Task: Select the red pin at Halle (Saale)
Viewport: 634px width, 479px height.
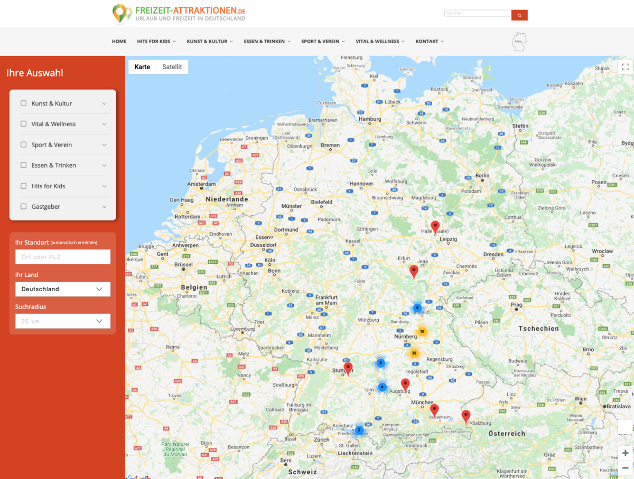Action: point(435,227)
